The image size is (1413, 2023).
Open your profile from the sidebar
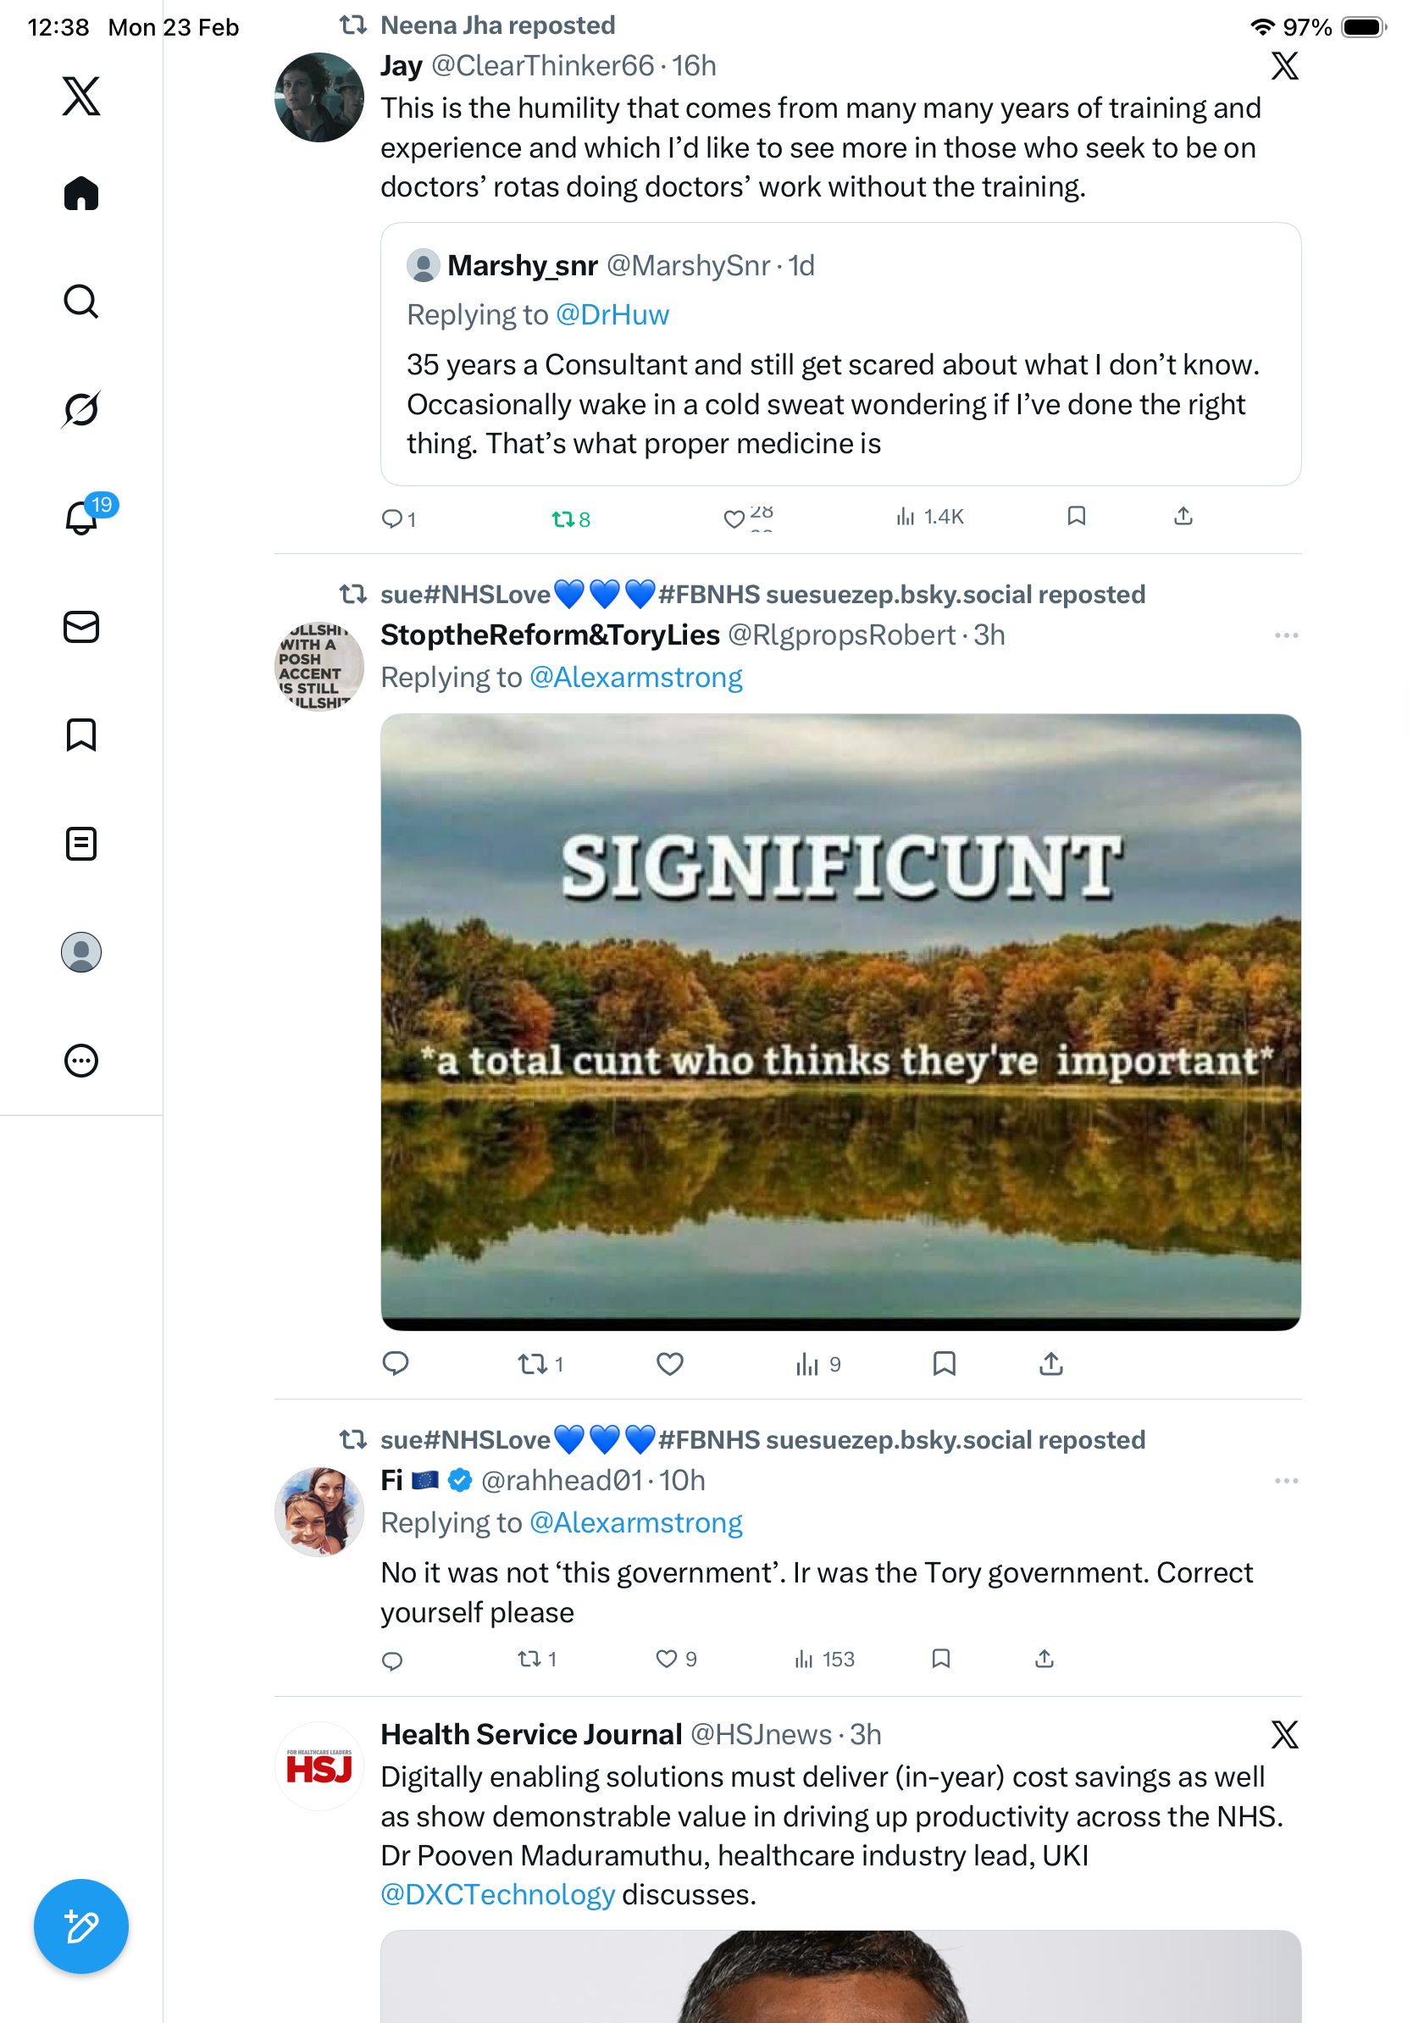tap(81, 952)
